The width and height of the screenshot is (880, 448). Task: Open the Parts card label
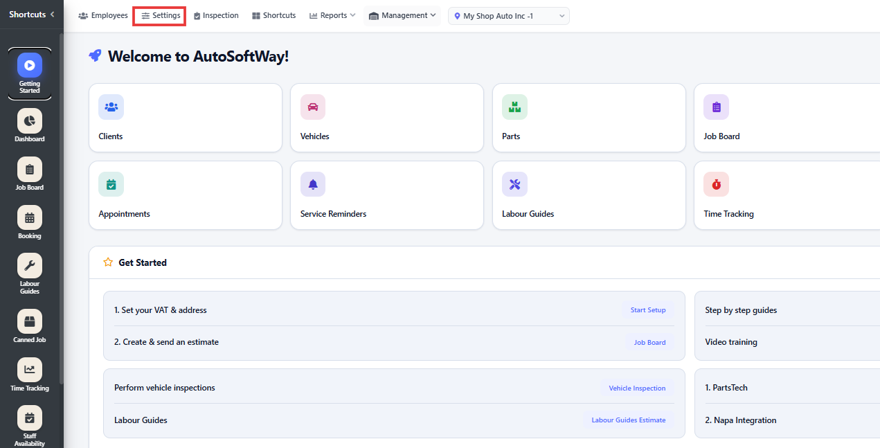pyautogui.click(x=511, y=136)
